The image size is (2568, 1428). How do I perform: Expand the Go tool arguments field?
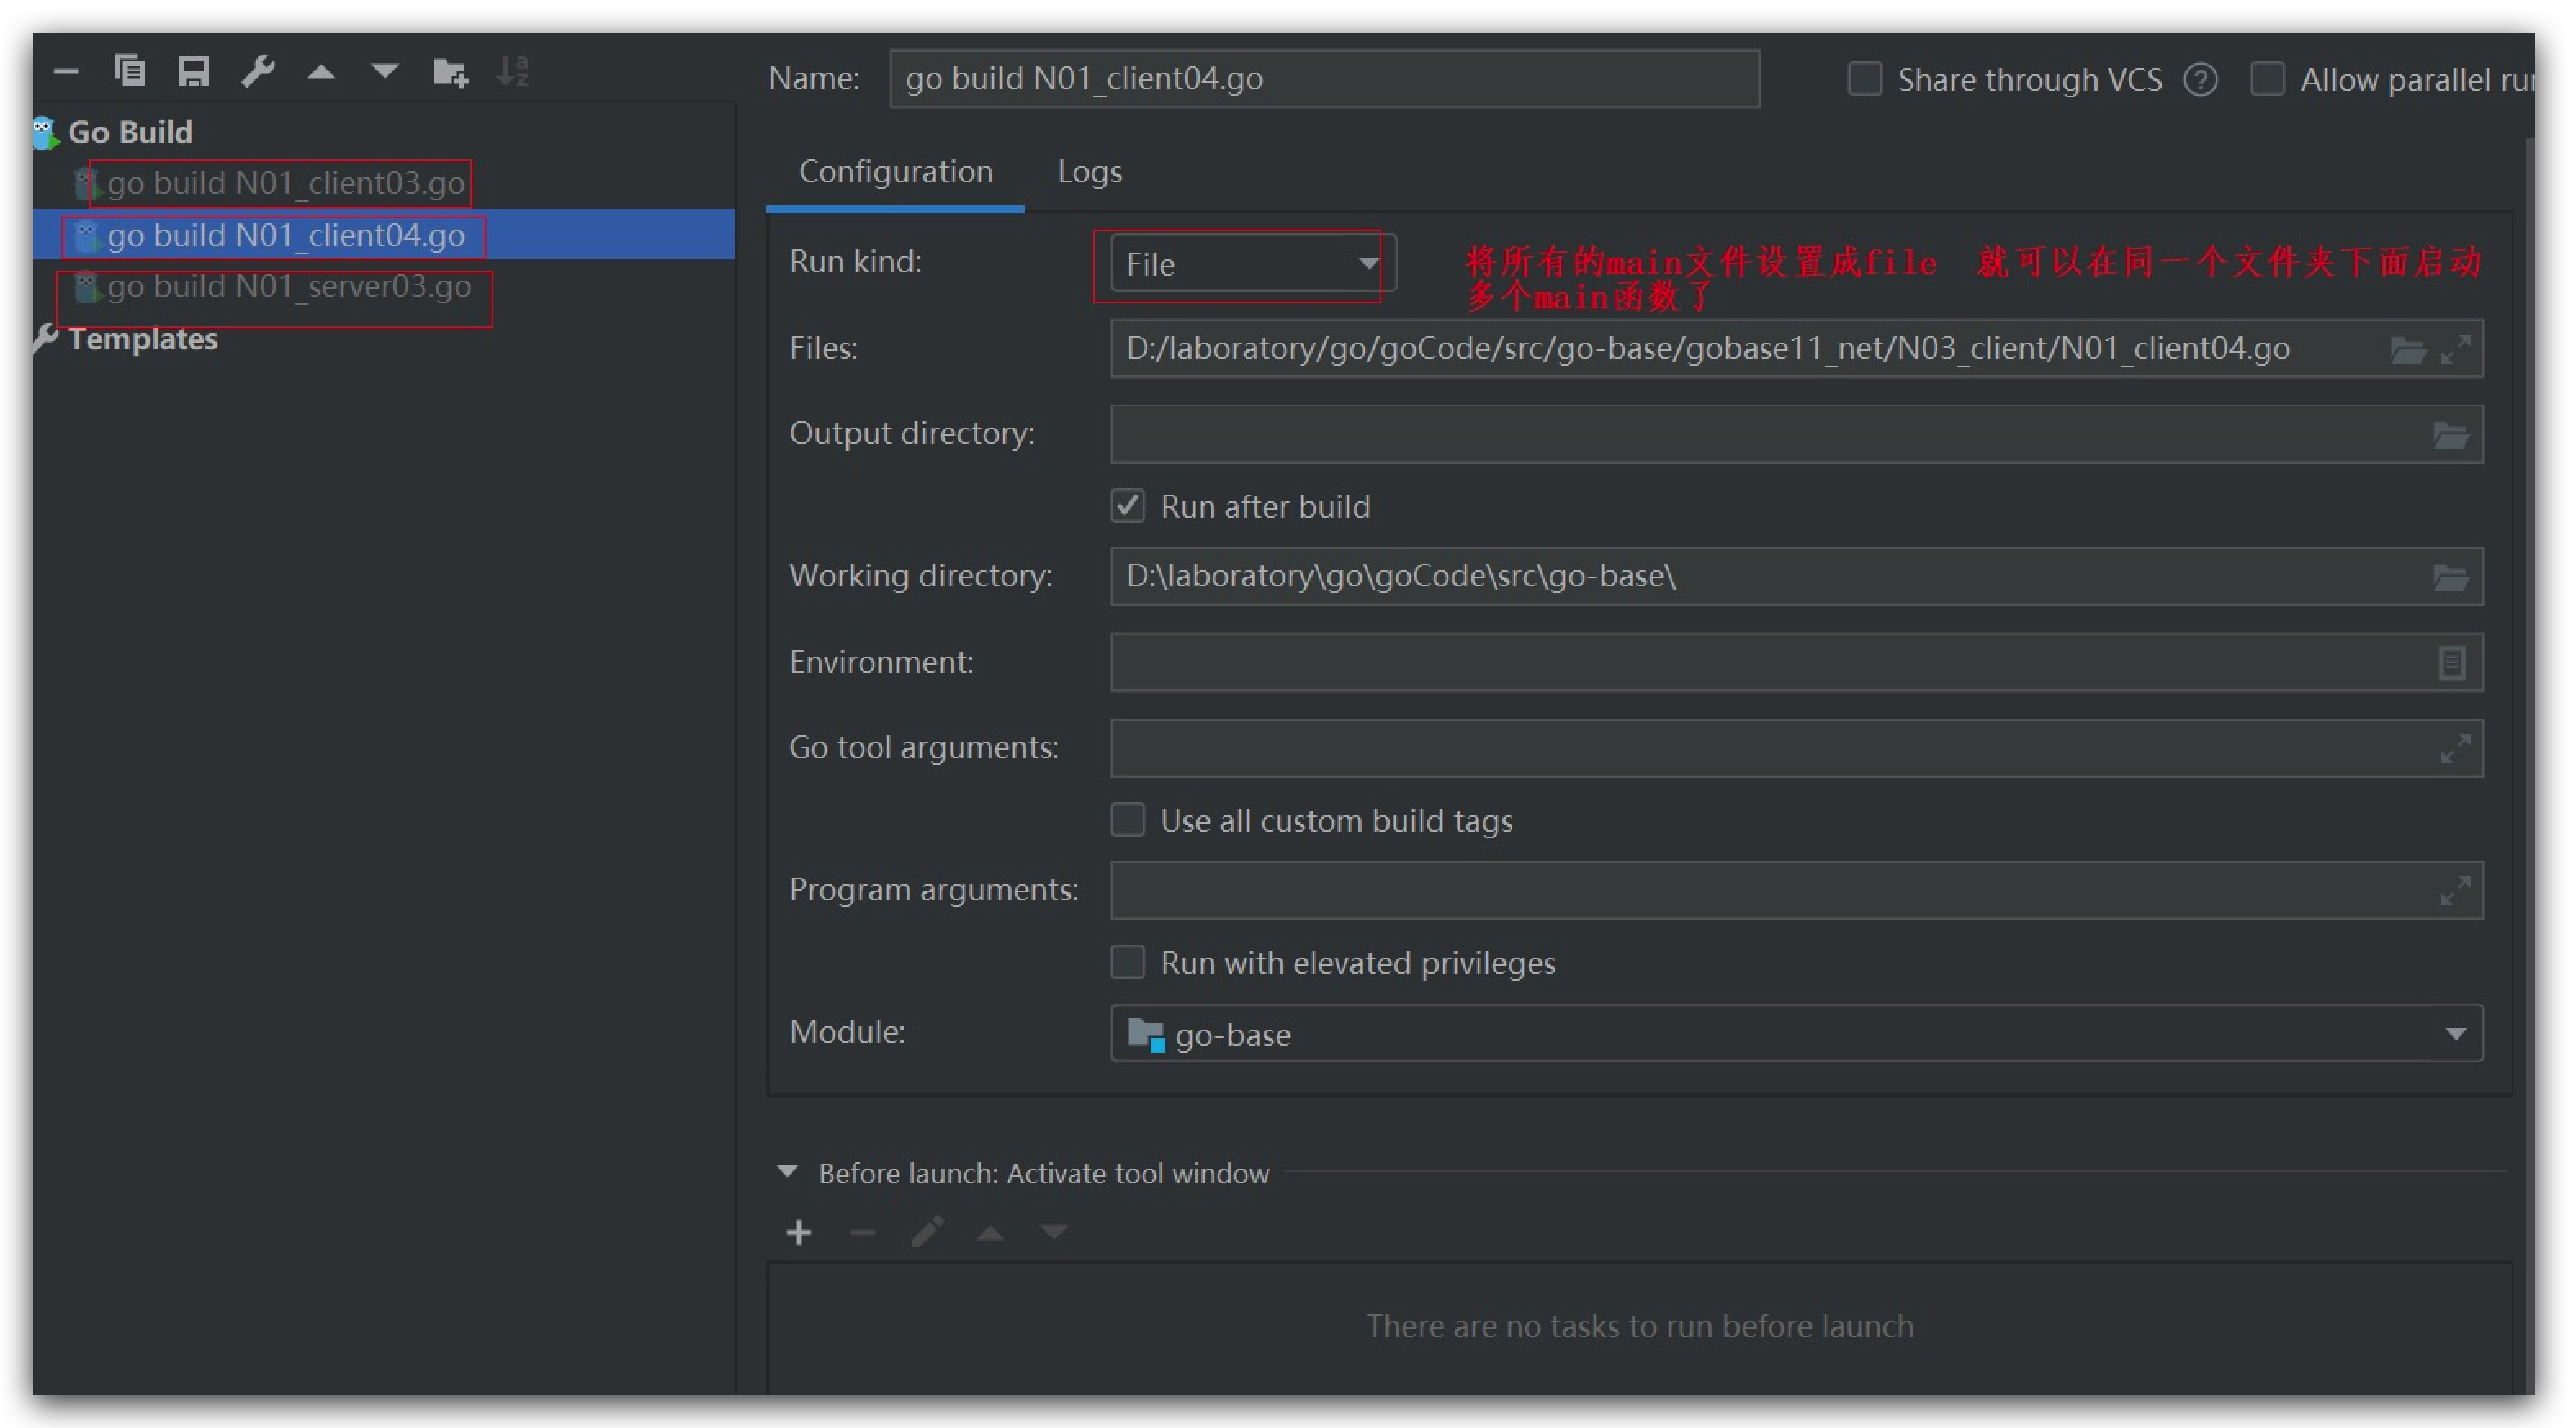point(2454,749)
